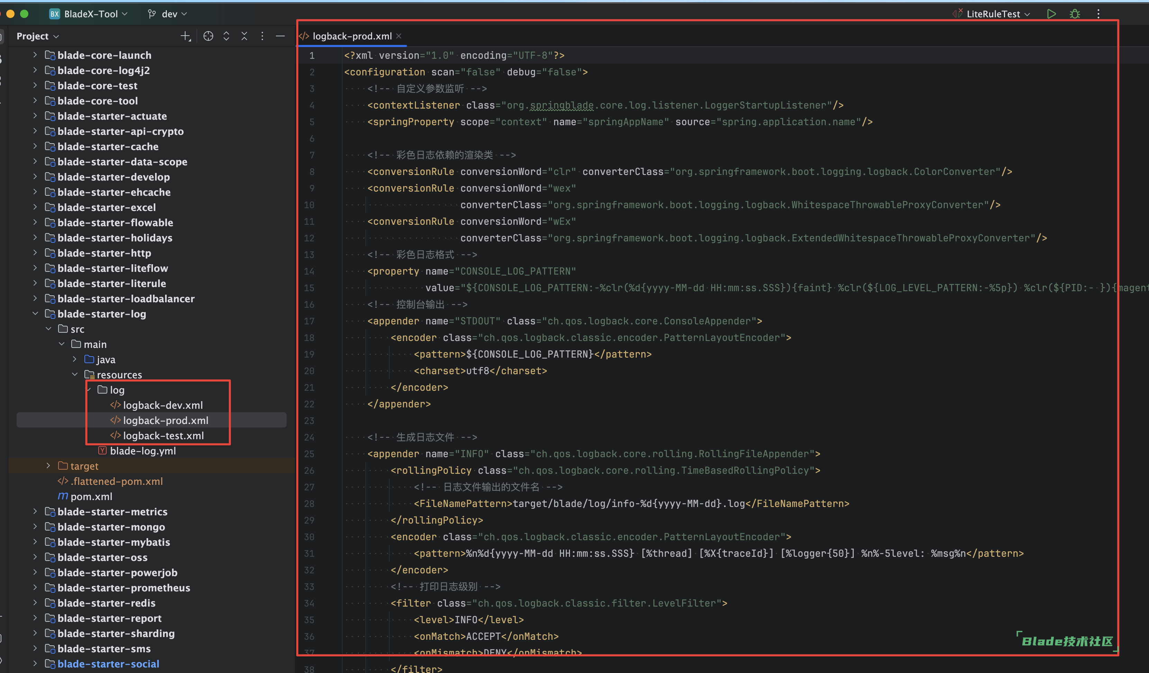Select blade-starter-flowable module

click(x=115, y=222)
